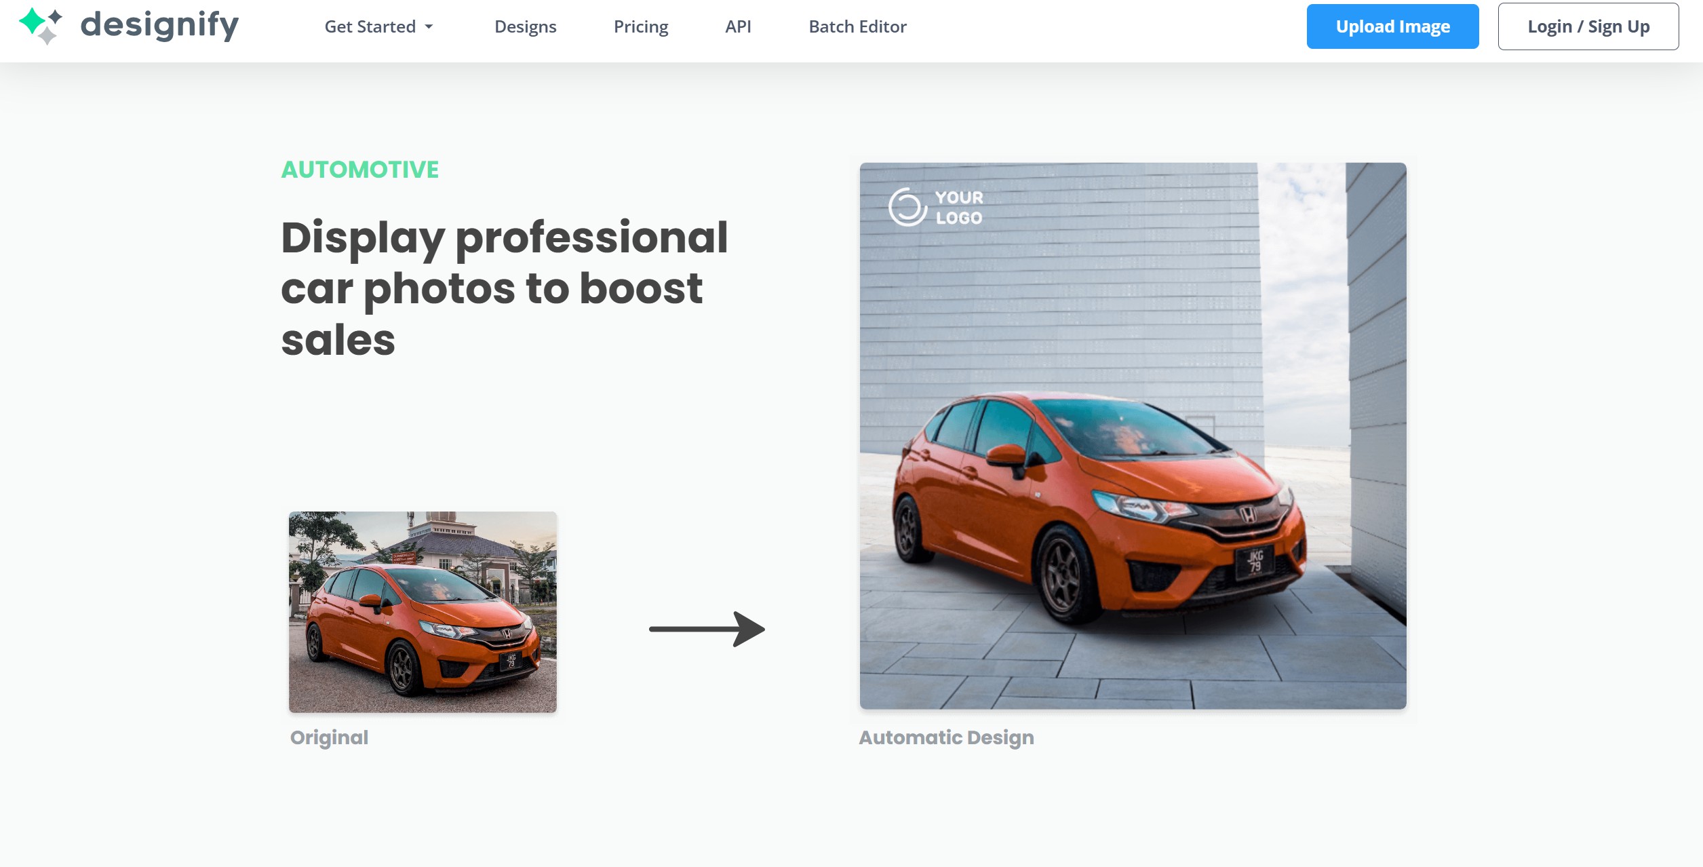The image size is (1703, 867).
Task: Click the Automatic Design caption
Action: pyautogui.click(x=946, y=737)
